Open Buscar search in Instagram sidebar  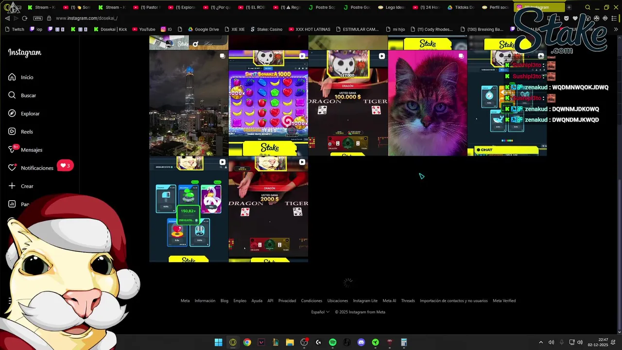(x=22, y=95)
